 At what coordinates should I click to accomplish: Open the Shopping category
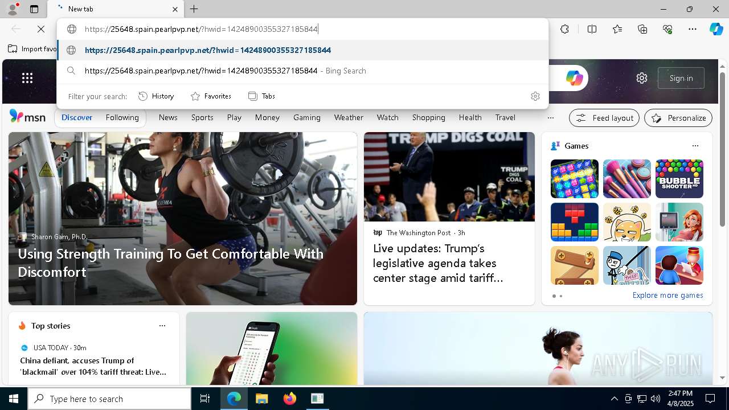(x=428, y=117)
